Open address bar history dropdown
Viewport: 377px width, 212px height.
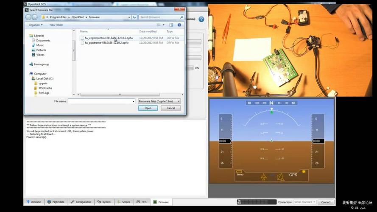(x=129, y=17)
